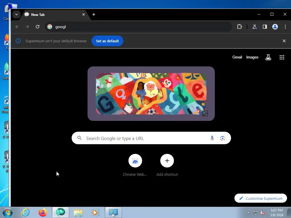291x218 pixels.
Task: Open Search Labs flask icon on page
Action: [x=268, y=57]
